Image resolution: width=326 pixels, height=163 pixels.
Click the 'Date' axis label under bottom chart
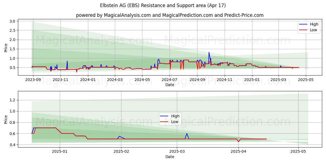[x=170, y=157]
